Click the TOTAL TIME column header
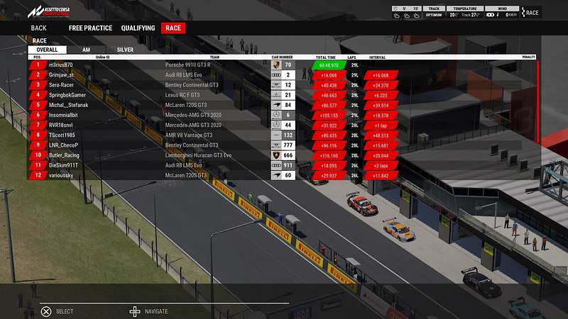 click(326, 57)
